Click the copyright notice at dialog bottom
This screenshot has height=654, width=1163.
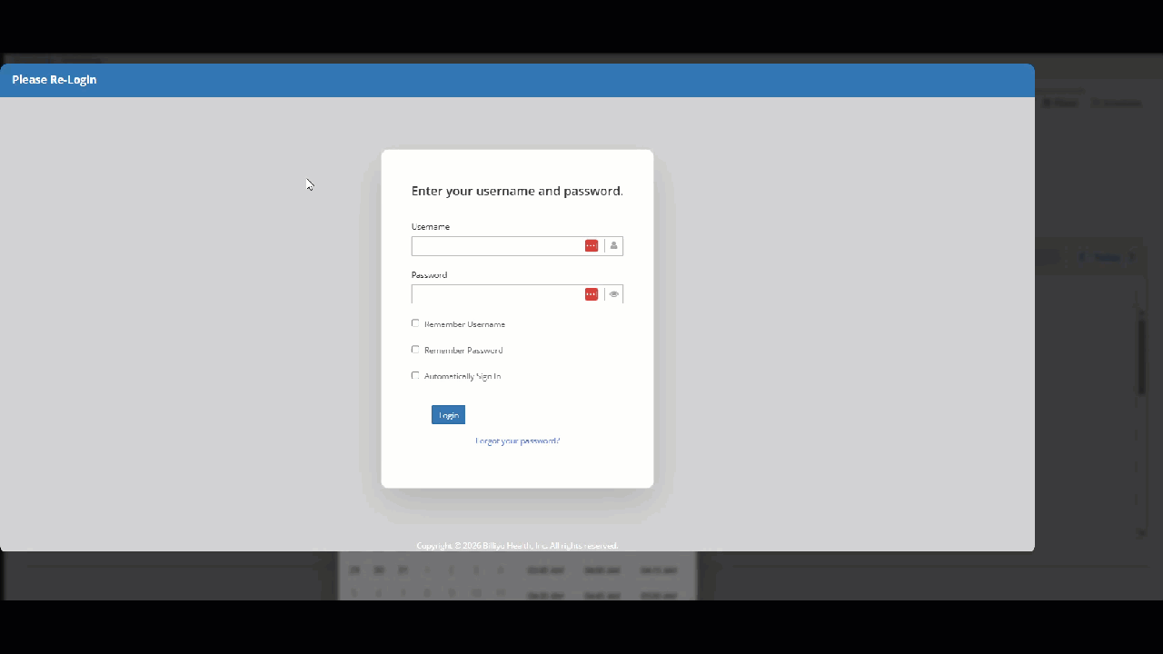pos(517,546)
